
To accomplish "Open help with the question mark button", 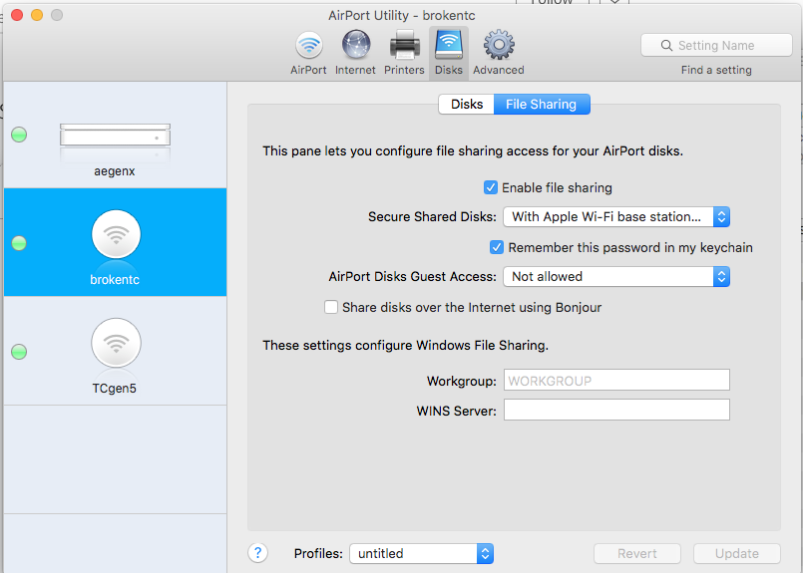I will 257,553.
